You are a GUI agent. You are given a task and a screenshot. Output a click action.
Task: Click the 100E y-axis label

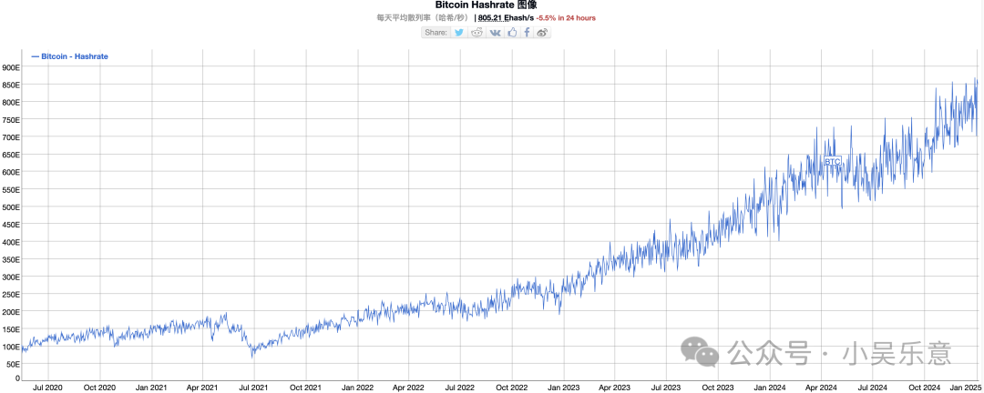click(x=11, y=347)
